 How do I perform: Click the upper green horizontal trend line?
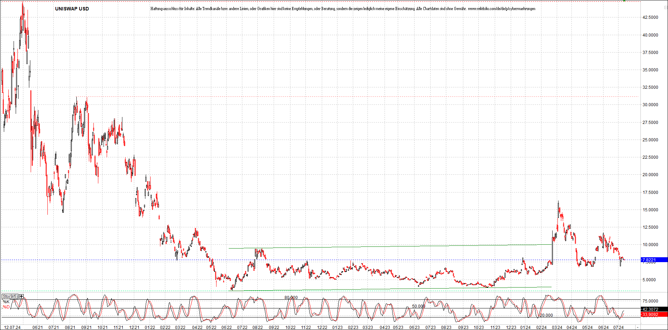click(390, 246)
